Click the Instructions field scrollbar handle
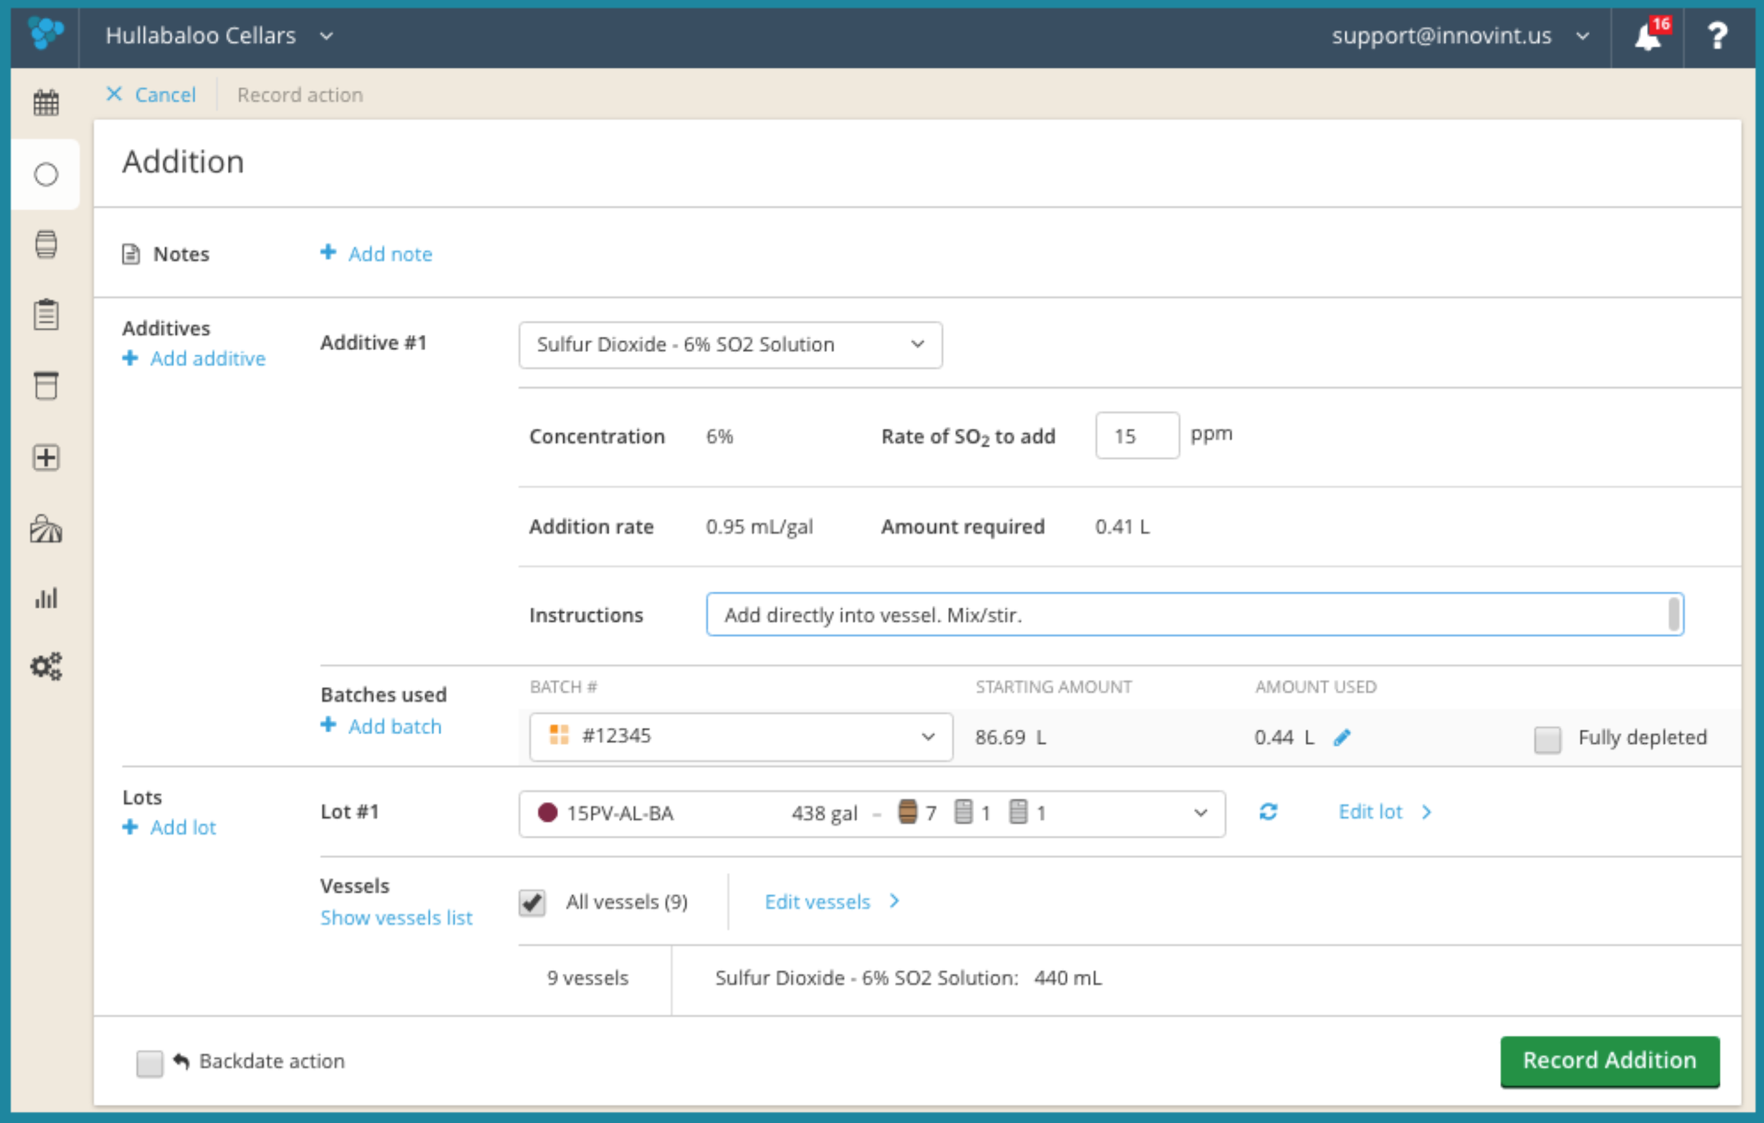This screenshot has height=1123, width=1764. (x=1674, y=614)
